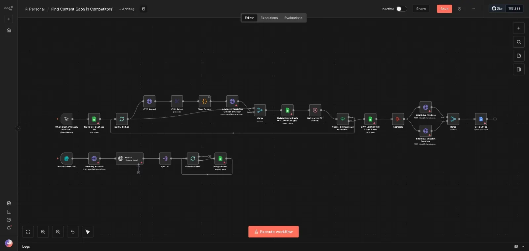529x251 pixels.
Task: Expand the Logs panel chevron
Action: pos(523,247)
